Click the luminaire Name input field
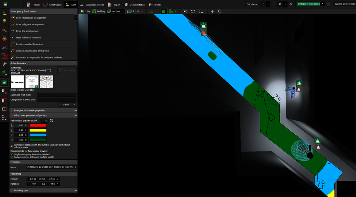This screenshot has height=197, width=356. [51, 167]
